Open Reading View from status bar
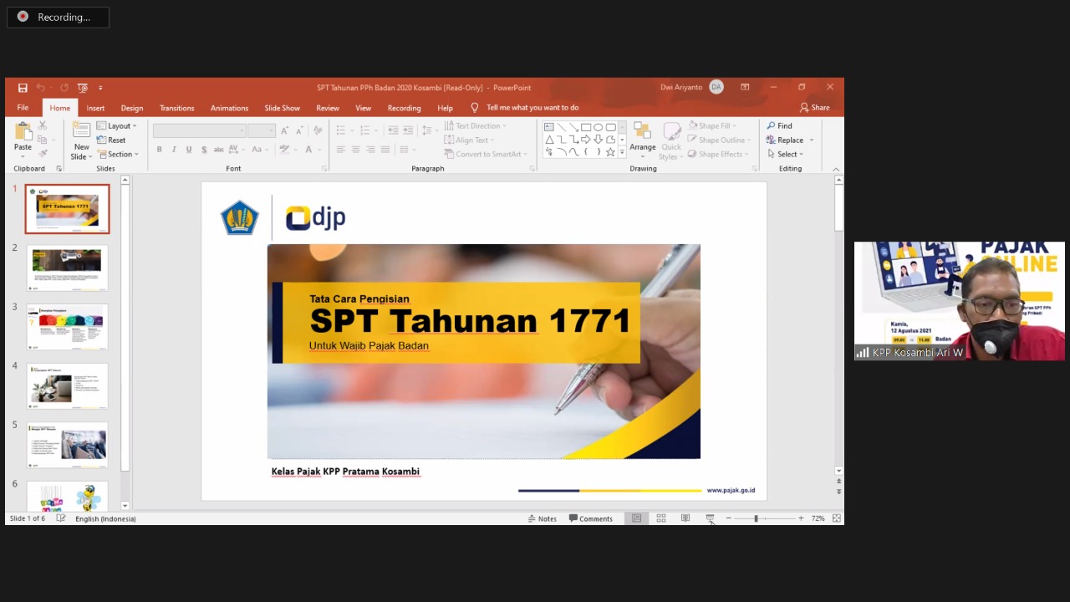The height and width of the screenshot is (602, 1070). 685,518
